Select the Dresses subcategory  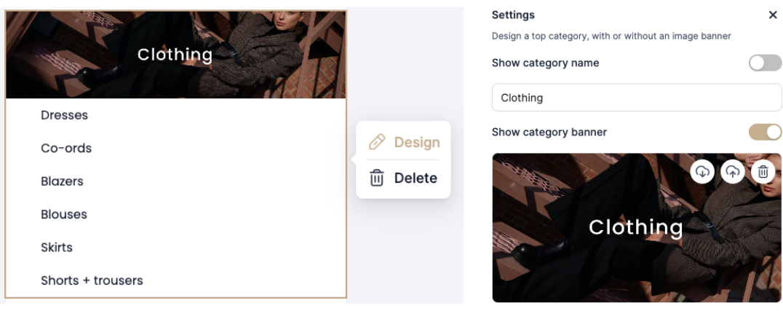(64, 115)
